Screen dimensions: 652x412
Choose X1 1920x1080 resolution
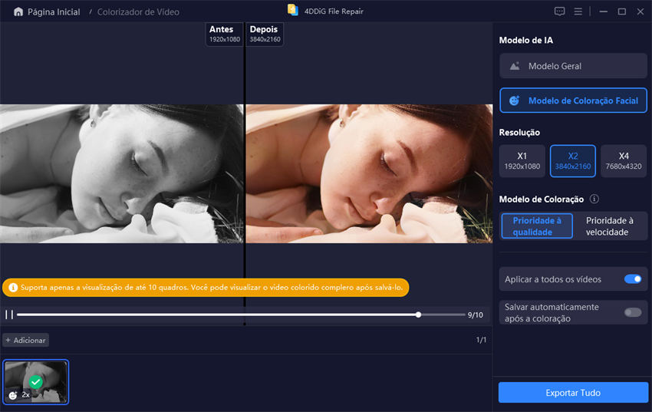(x=522, y=161)
